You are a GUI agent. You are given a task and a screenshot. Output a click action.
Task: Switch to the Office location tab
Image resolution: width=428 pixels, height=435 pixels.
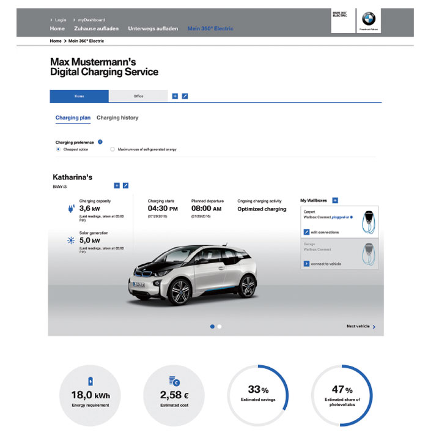coord(138,96)
